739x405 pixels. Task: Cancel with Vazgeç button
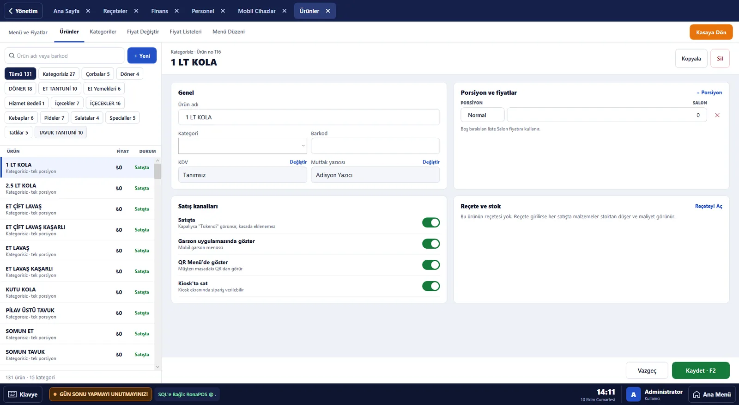(x=647, y=371)
